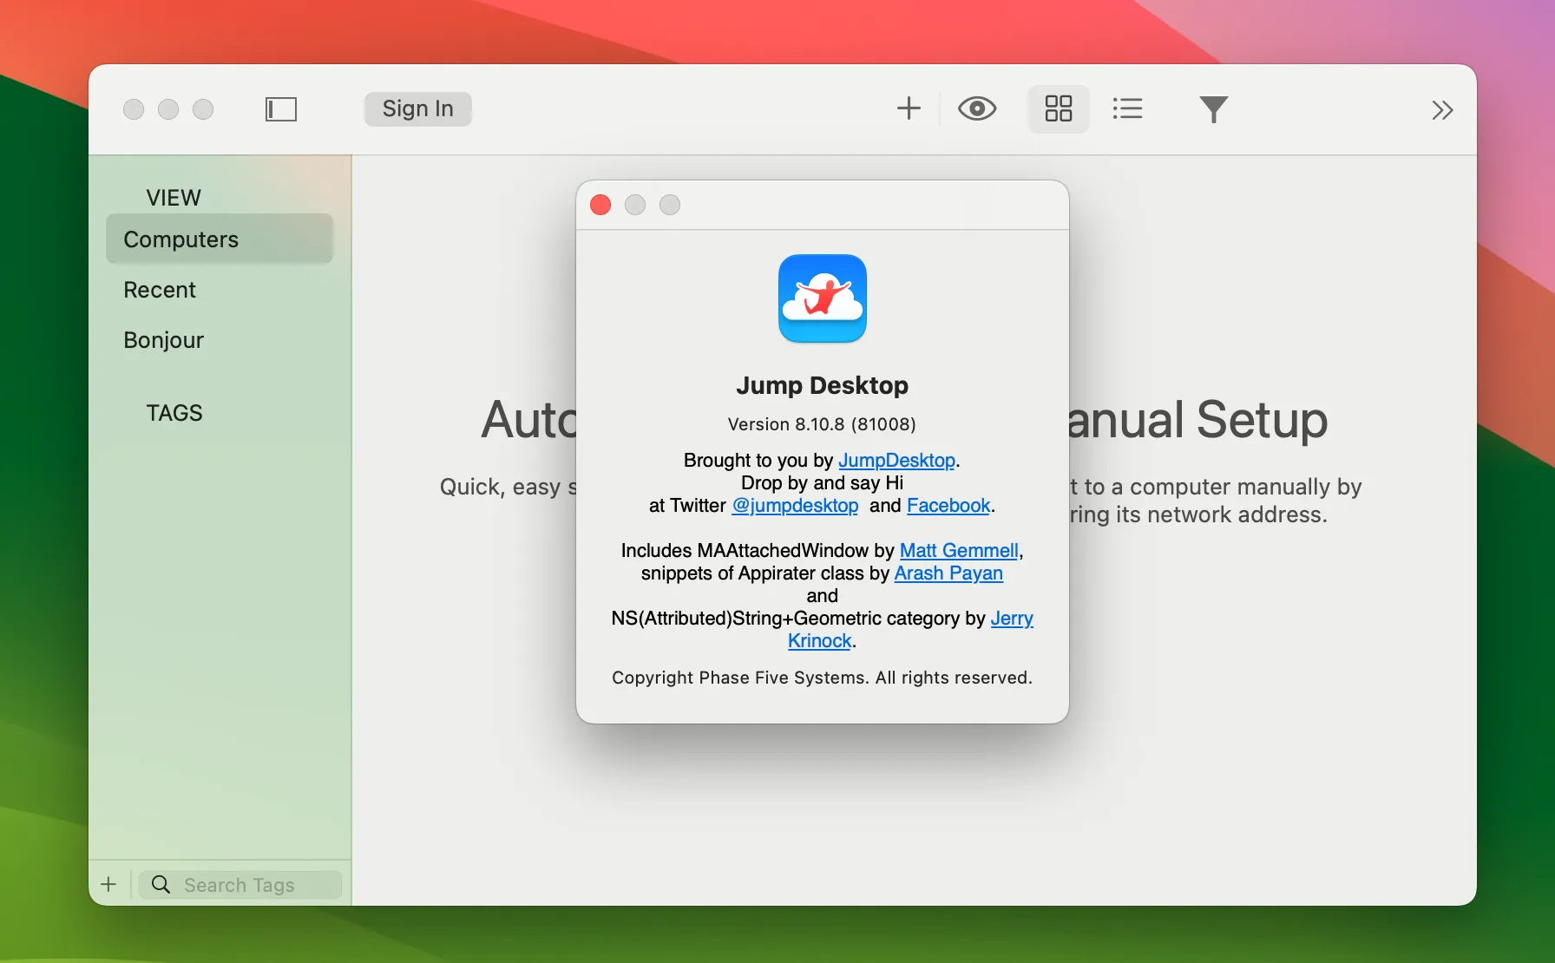Image resolution: width=1555 pixels, height=963 pixels.
Task: Open the JumpDesktop website link
Action: [x=896, y=460]
